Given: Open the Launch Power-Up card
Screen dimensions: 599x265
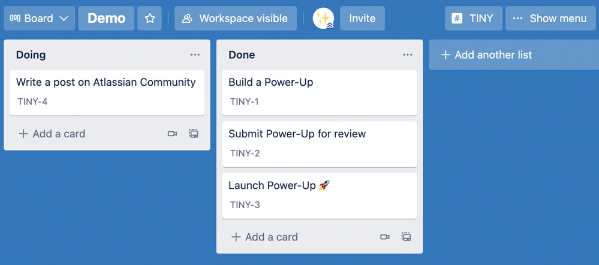Looking at the screenshot, I should pos(320,196).
